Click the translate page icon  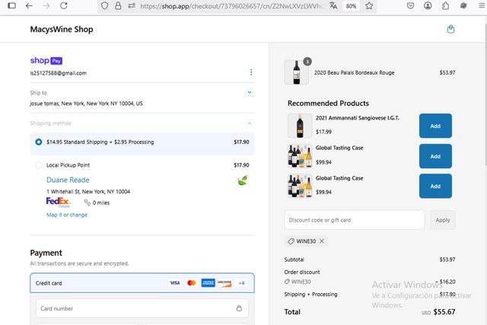point(333,5)
